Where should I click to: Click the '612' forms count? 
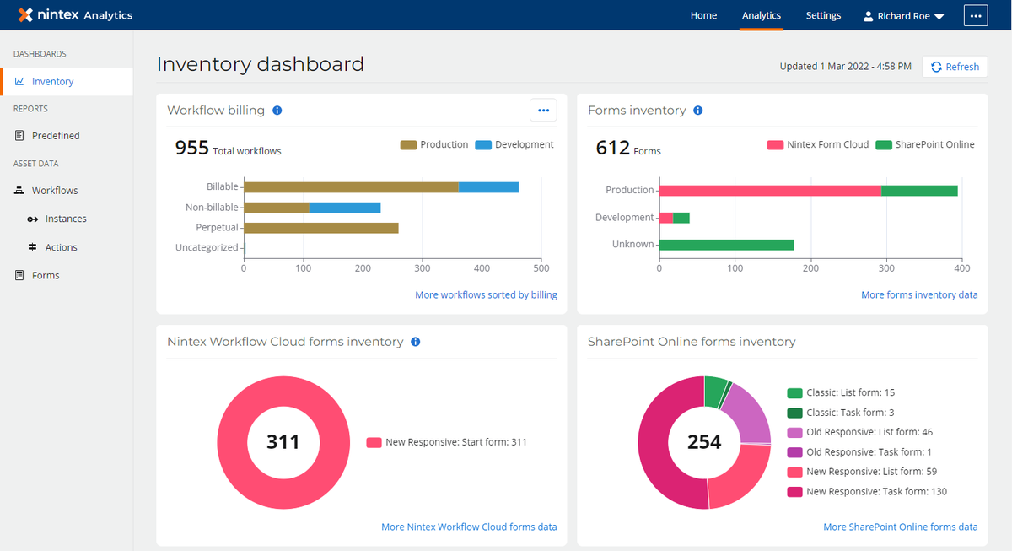(613, 149)
